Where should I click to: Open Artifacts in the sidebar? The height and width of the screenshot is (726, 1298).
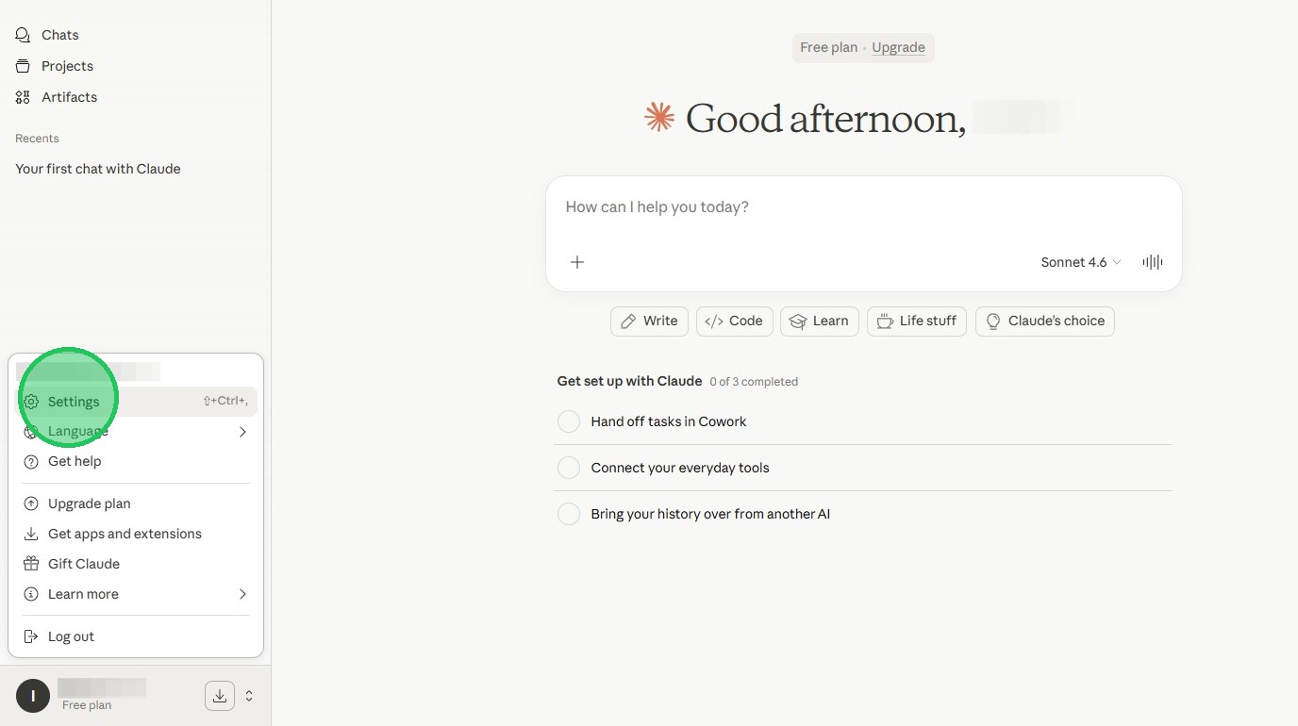69,97
